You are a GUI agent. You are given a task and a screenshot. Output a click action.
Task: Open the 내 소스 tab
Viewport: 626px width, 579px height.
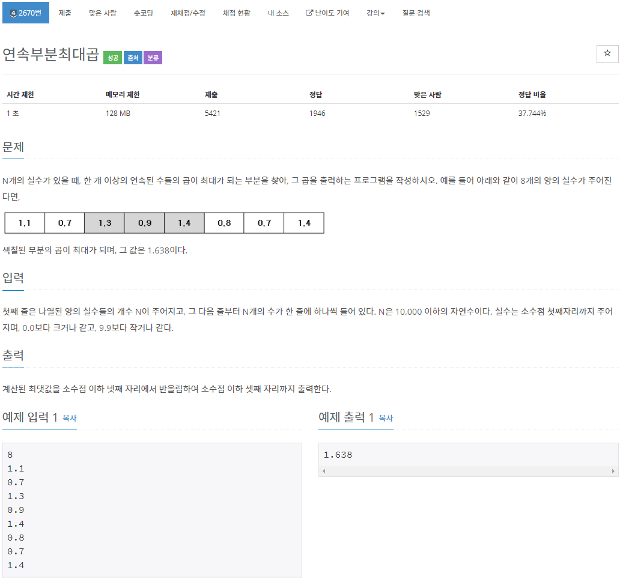pos(278,13)
